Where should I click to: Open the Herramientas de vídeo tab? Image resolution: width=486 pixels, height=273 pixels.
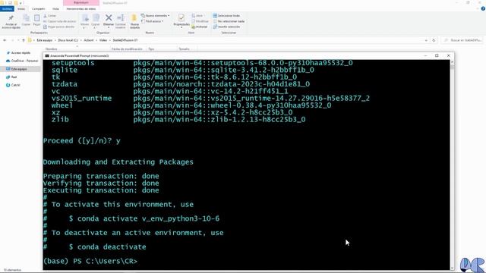pos(81,9)
